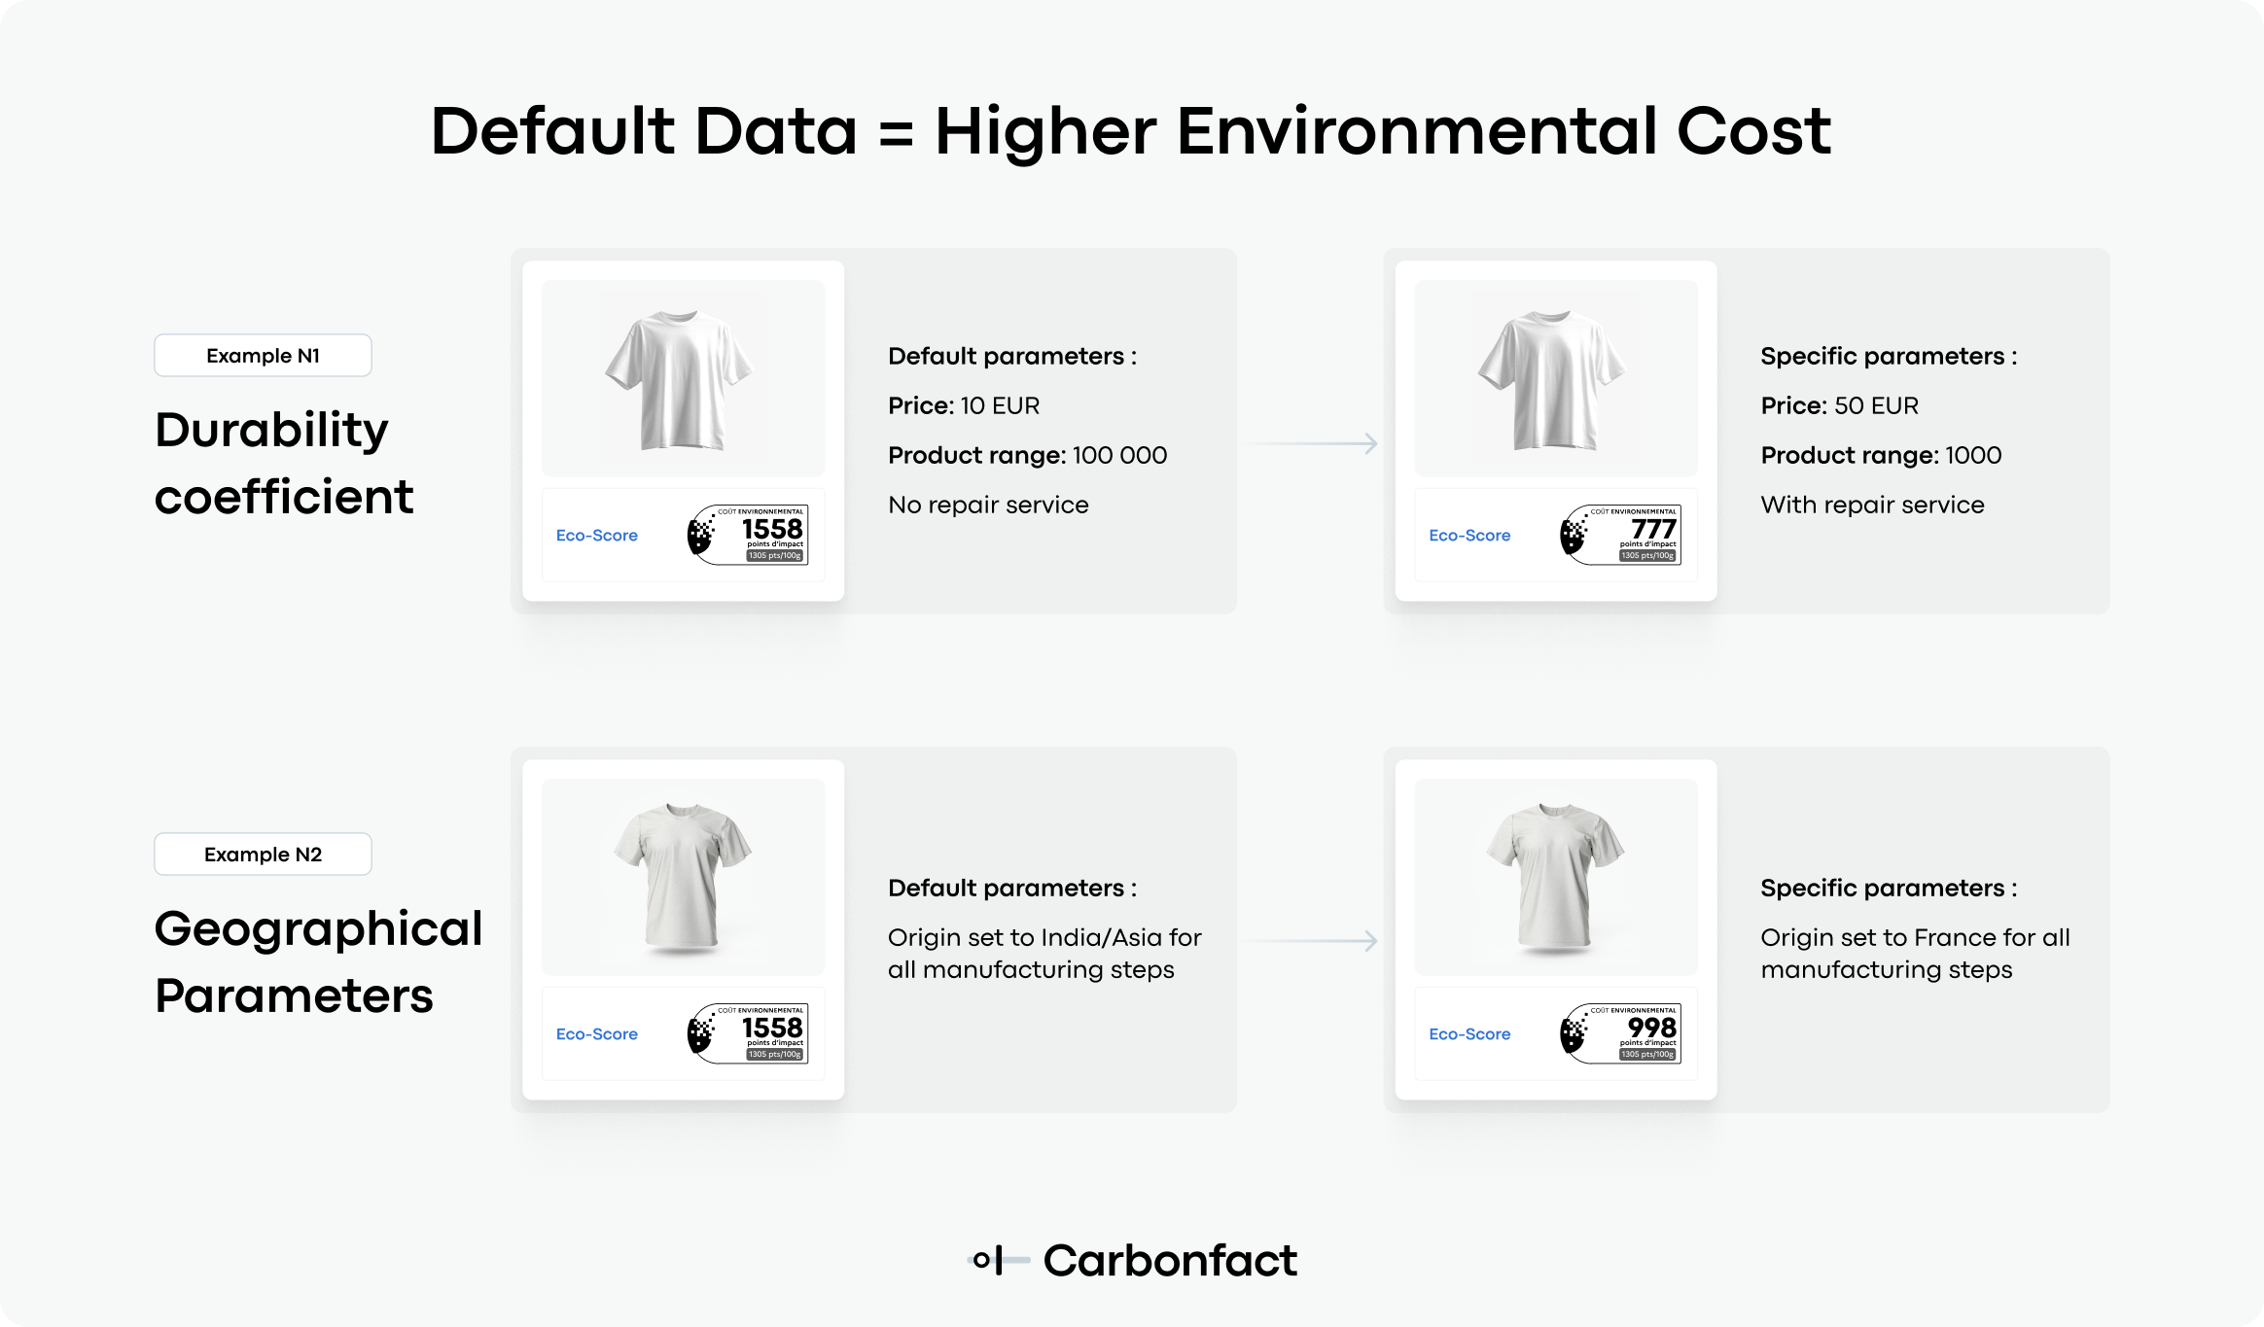Click 'Product range: 100 000' text

(x=1027, y=455)
